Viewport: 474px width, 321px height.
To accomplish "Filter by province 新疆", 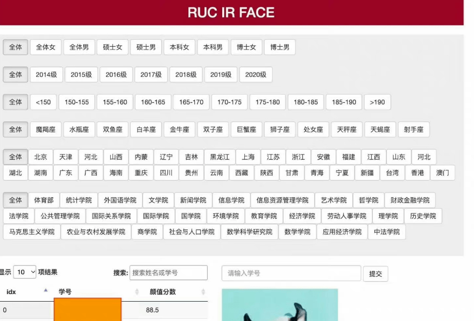I will coord(367,173).
